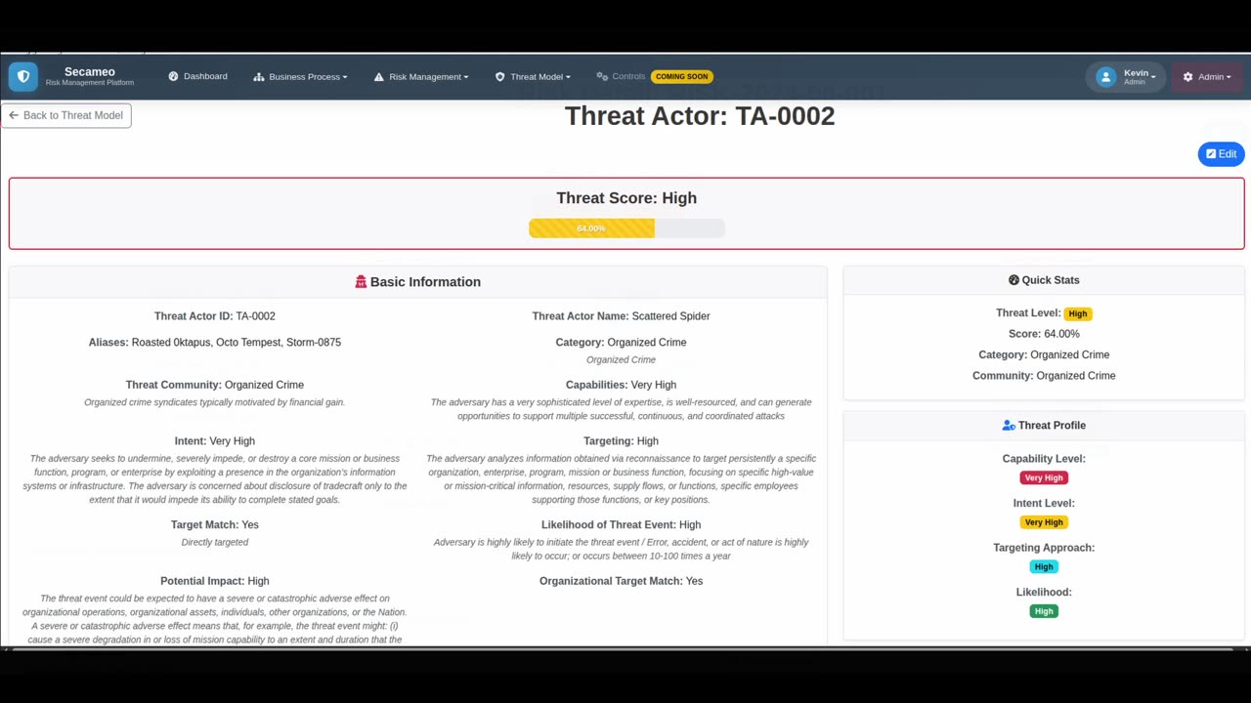Click the Back to Threat Model button
This screenshot has height=703, width=1251.
(66, 115)
